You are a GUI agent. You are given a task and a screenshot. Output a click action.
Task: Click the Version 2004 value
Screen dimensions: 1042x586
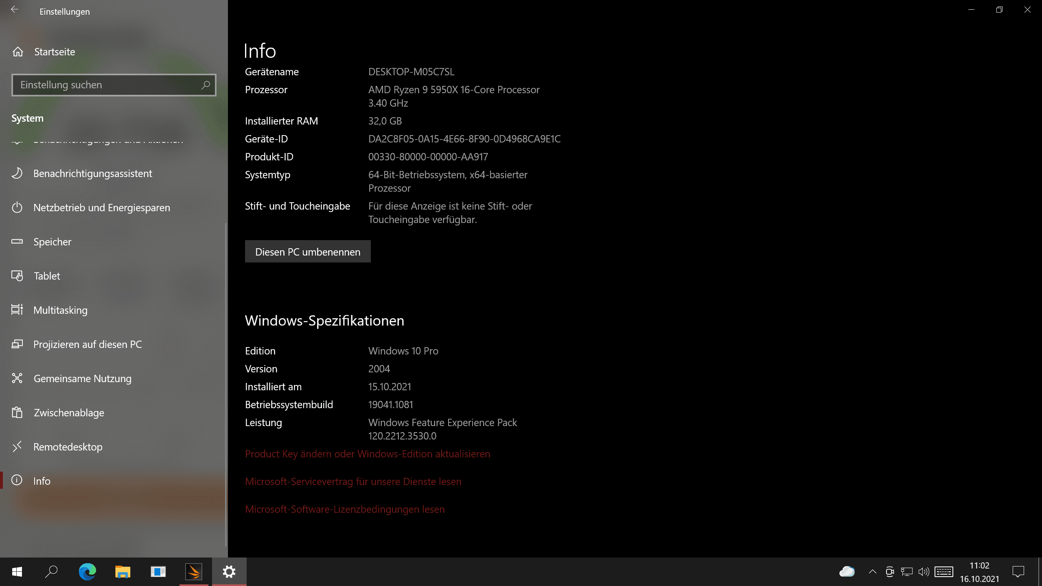pos(379,369)
